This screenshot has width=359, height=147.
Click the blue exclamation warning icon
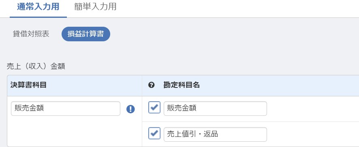[130, 109]
